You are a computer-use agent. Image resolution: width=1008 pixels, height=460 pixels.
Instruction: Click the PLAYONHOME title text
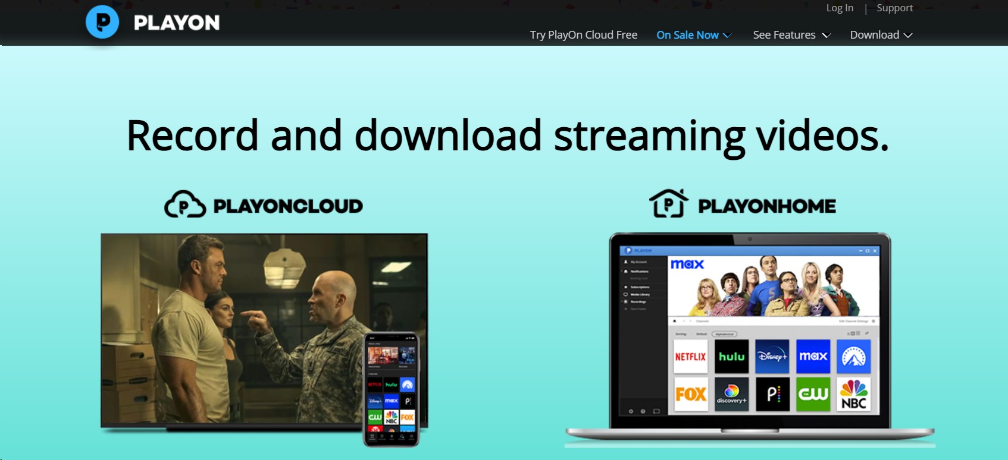coord(767,206)
